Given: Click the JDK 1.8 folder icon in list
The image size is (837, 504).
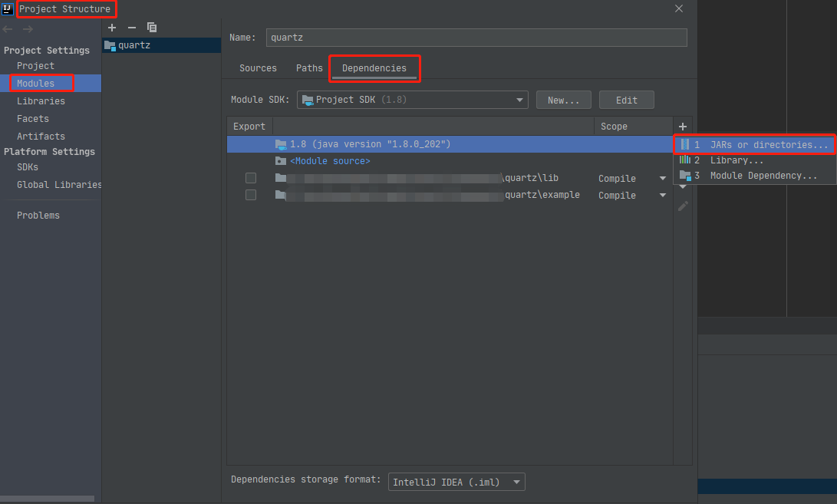Looking at the screenshot, I should pos(281,144).
